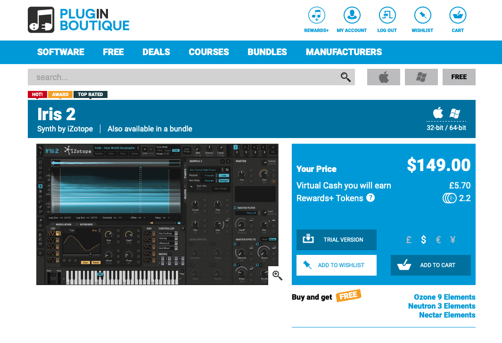Select pound currency symbol
This screenshot has height=343, width=502.
point(409,240)
